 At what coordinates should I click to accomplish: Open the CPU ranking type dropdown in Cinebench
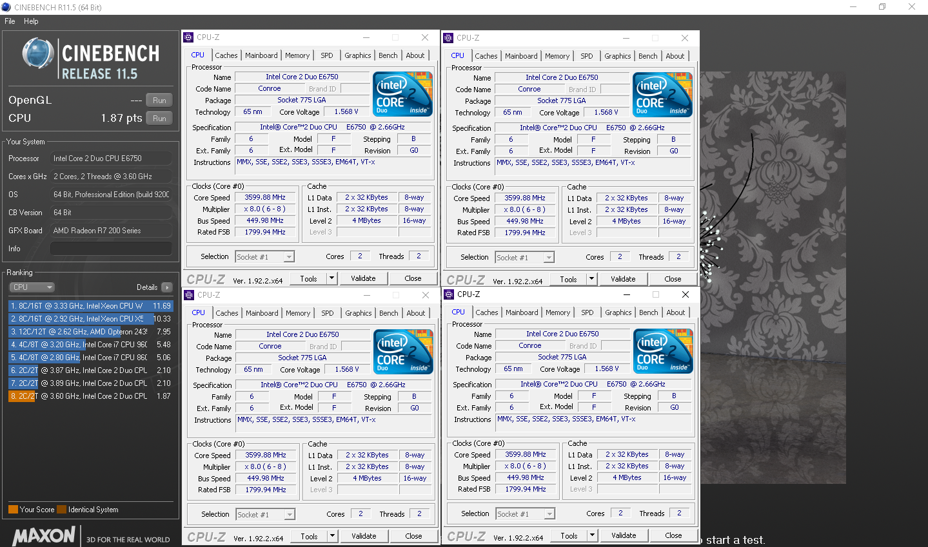click(32, 287)
